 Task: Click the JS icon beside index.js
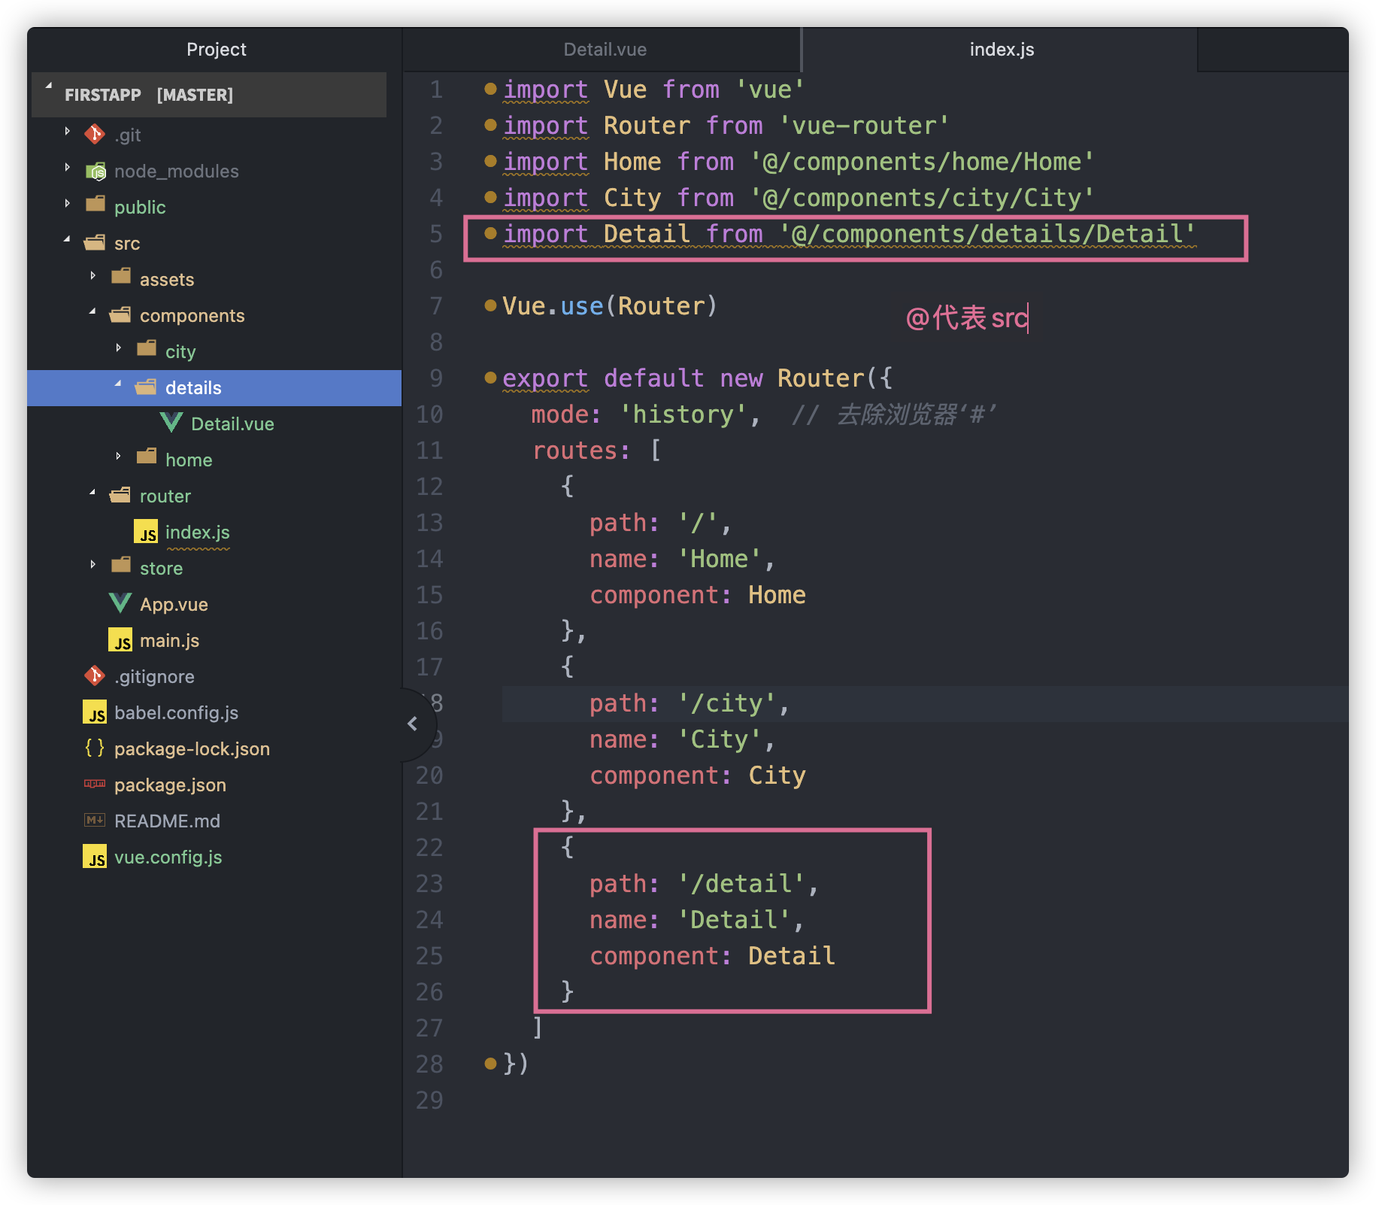146,532
